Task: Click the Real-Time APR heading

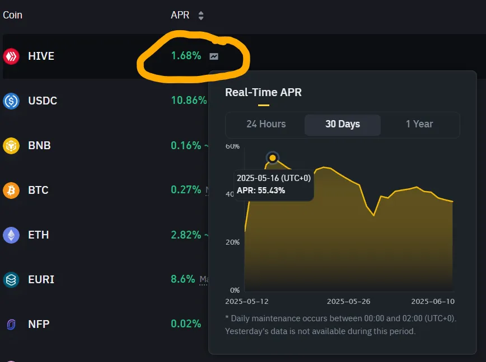Action: 263,92
